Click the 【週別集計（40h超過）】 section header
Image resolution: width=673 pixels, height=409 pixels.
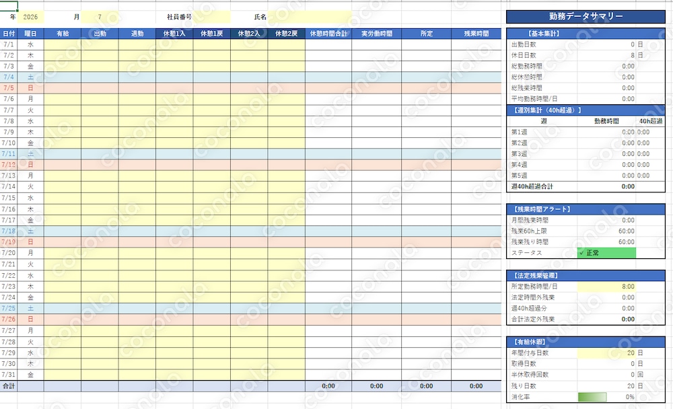tap(586, 110)
